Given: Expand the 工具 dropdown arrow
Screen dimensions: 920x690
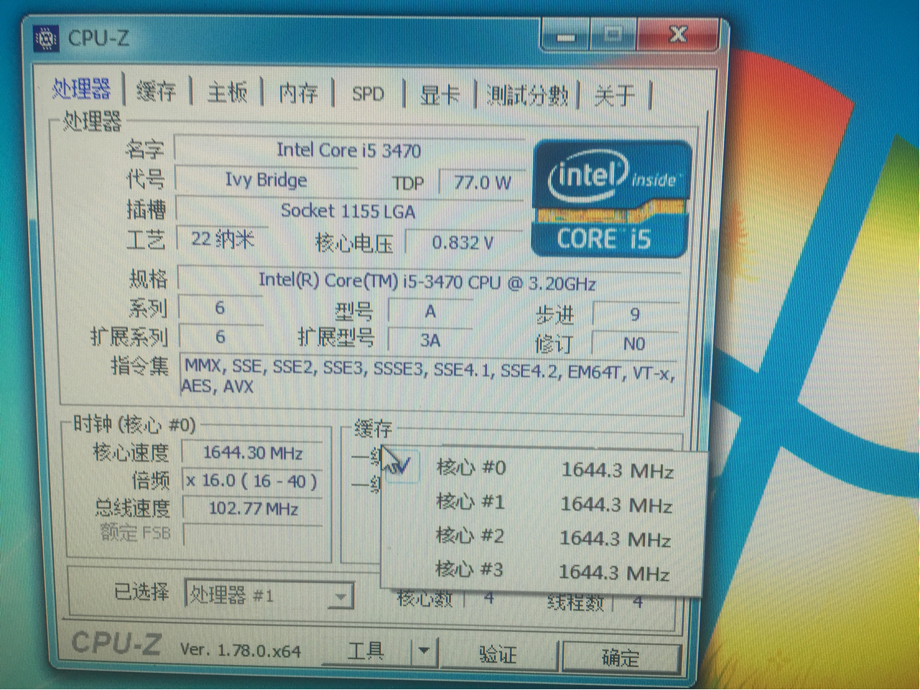Looking at the screenshot, I should coord(424,651).
